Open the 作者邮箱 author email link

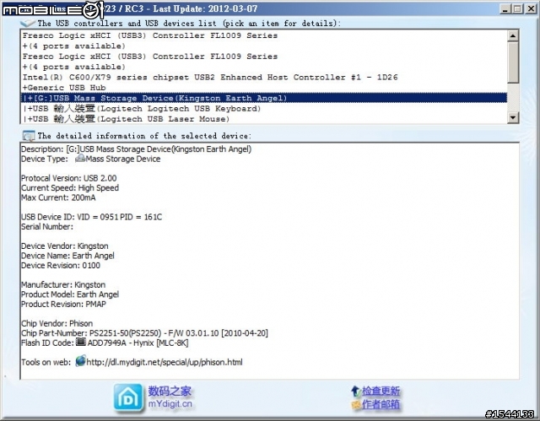[x=381, y=404]
